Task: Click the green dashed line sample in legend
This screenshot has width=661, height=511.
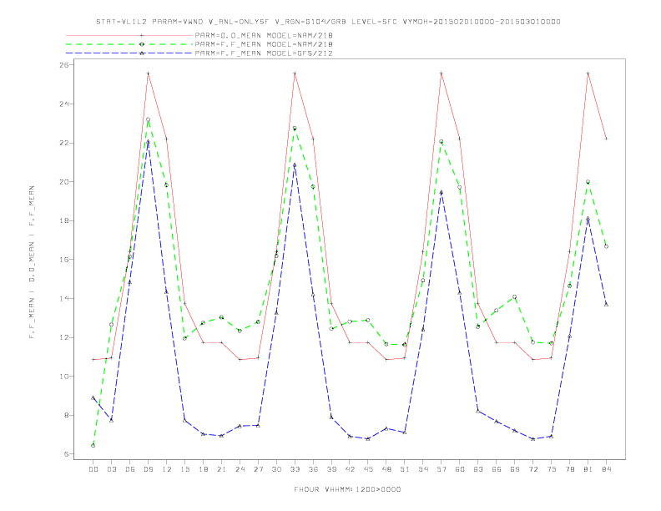Action: pos(129,44)
